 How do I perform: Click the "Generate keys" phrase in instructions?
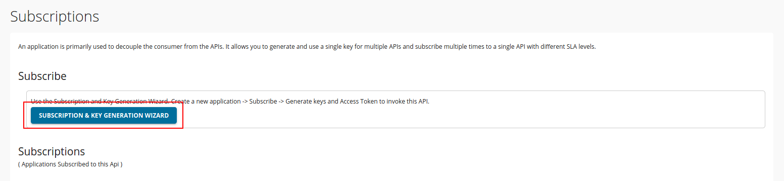pyautogui.click(x=305, y=101)
